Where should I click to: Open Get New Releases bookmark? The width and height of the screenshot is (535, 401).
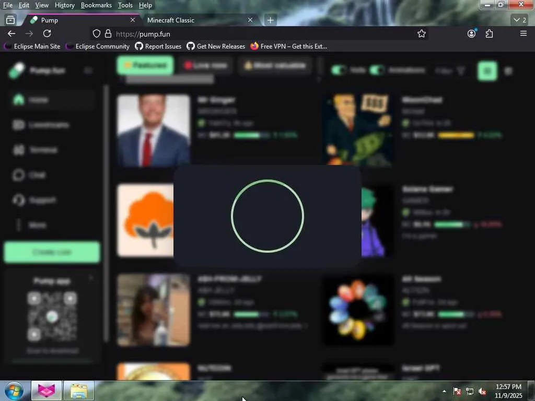[216, 46]
